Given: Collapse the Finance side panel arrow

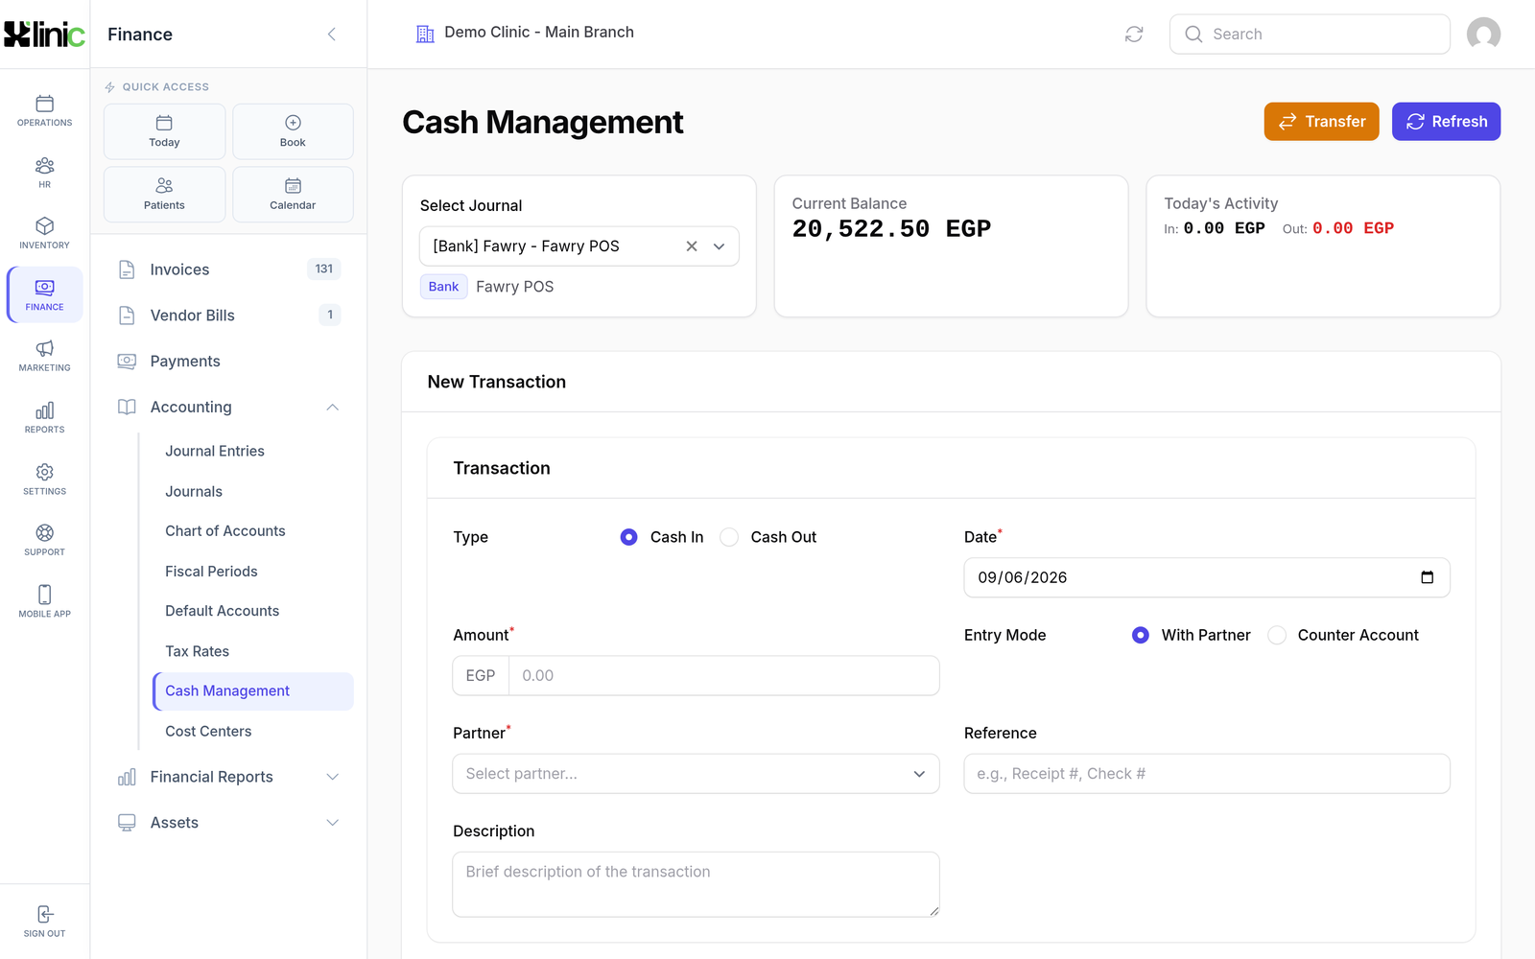Looking at the screenshot, I should [x=332, y=35].
